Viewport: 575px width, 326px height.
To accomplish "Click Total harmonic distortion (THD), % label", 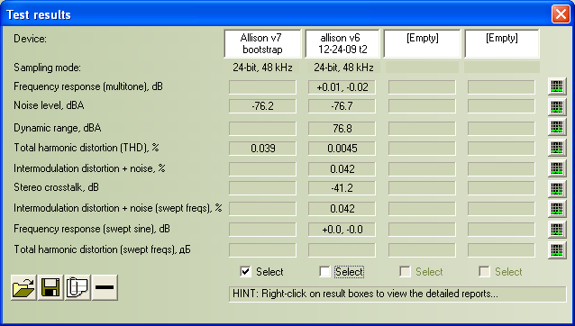I will point(87,148).
